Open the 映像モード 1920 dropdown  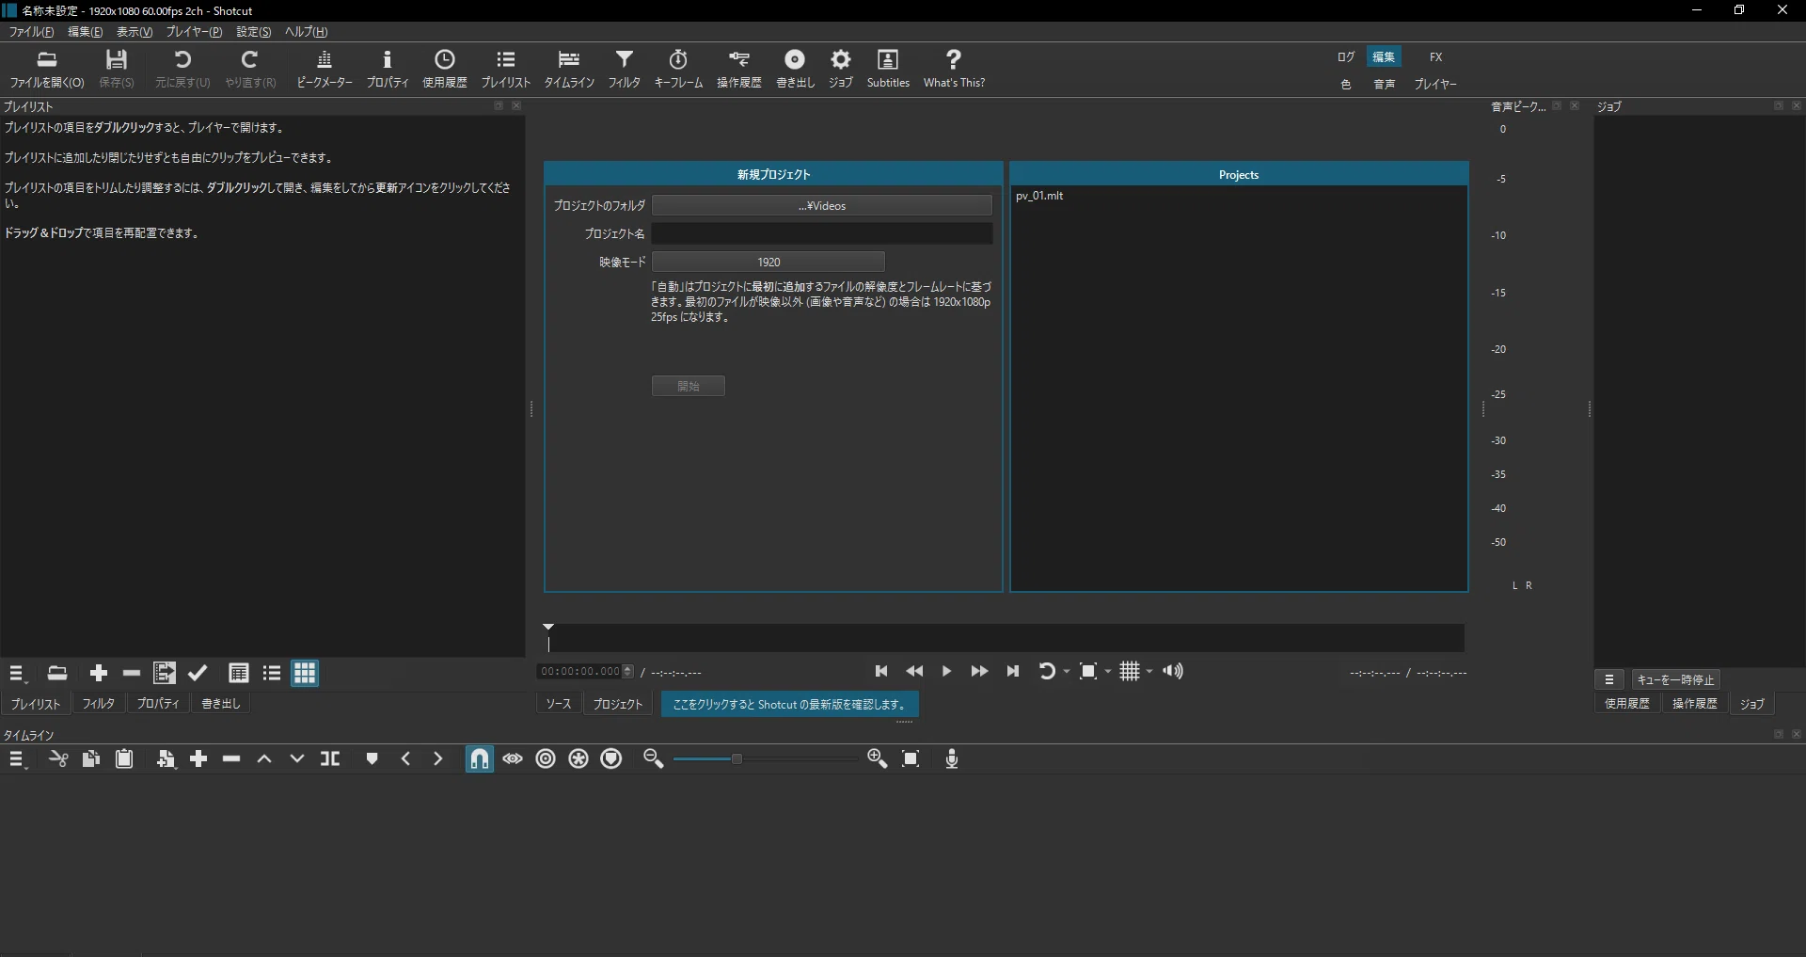[x=768, y=262]
